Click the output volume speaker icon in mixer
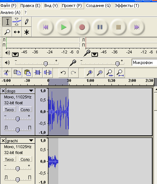The width and height of the screenshot is (157, 184). click(7, 63)
